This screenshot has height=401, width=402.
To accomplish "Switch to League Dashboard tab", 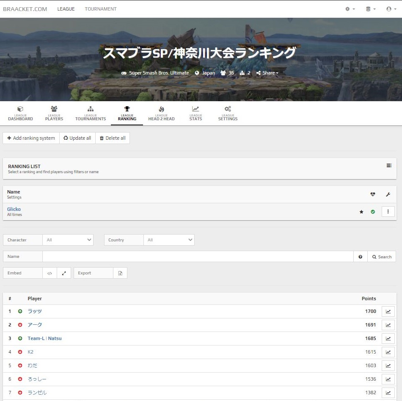I will click(20, 113).
